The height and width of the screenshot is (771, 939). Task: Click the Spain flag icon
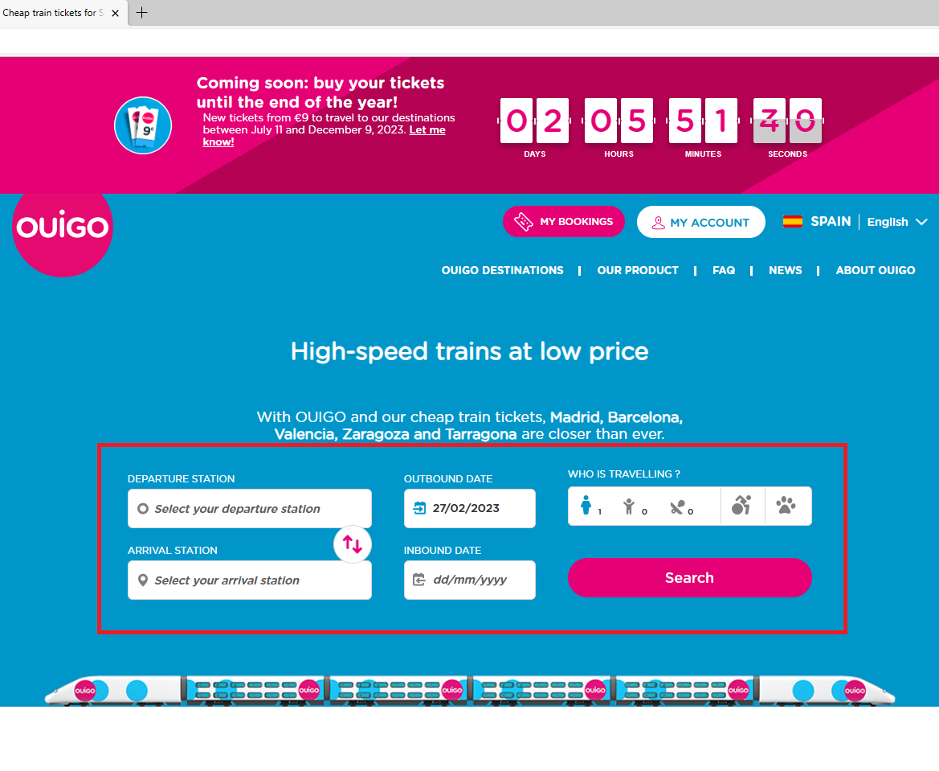click(x=792, y=222)
